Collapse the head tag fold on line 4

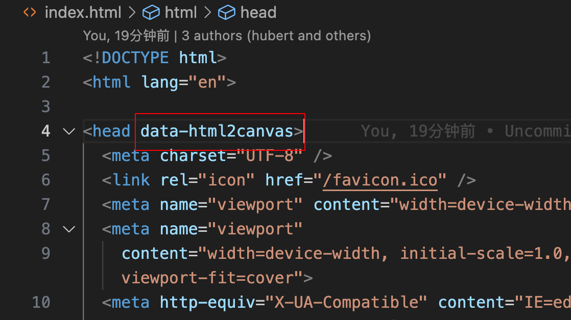(x=69, y=131)
